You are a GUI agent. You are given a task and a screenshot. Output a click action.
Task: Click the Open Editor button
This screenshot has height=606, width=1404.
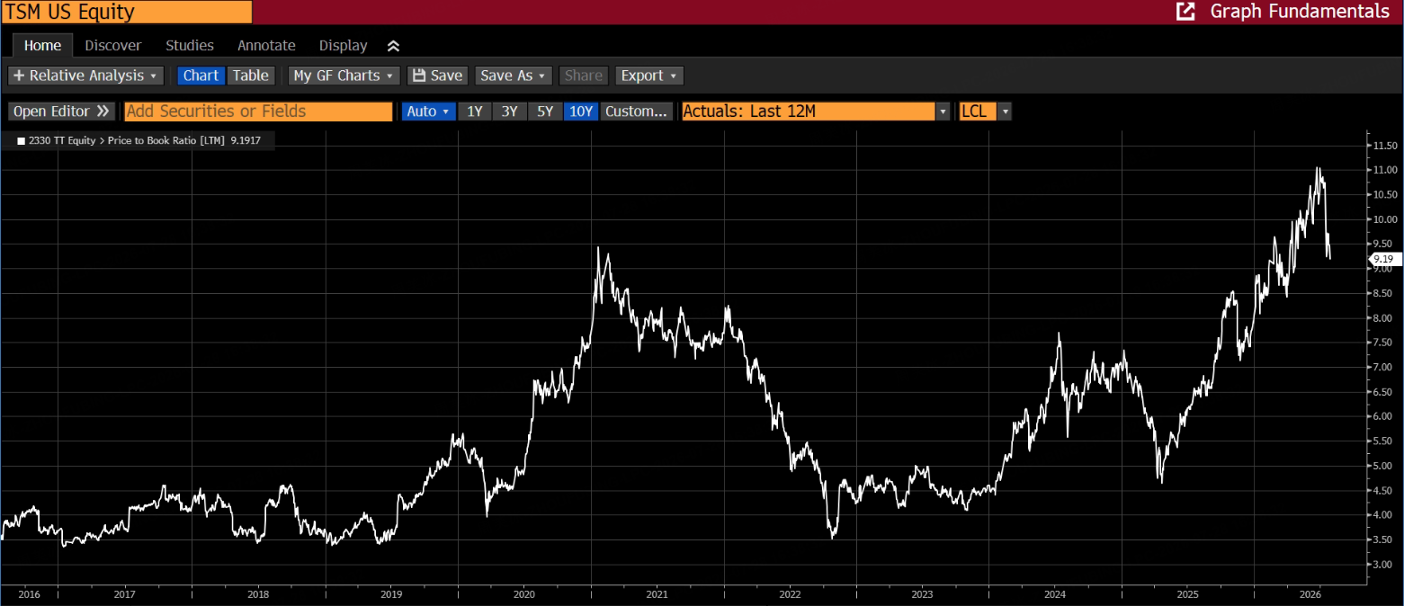point(61,111)
